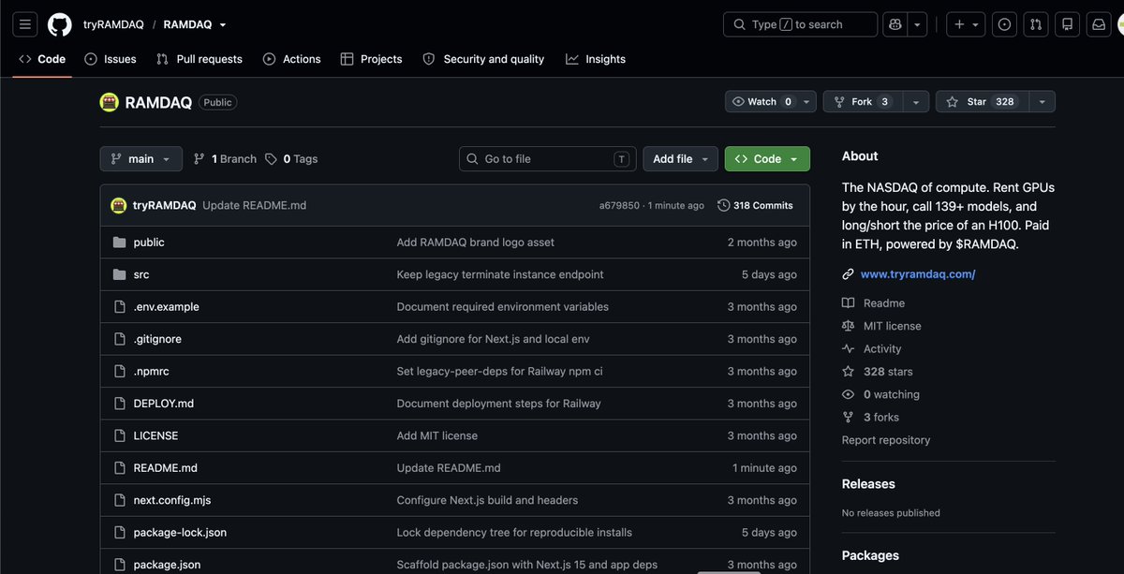Open the notifications inbox icon

pos(1098,24)
